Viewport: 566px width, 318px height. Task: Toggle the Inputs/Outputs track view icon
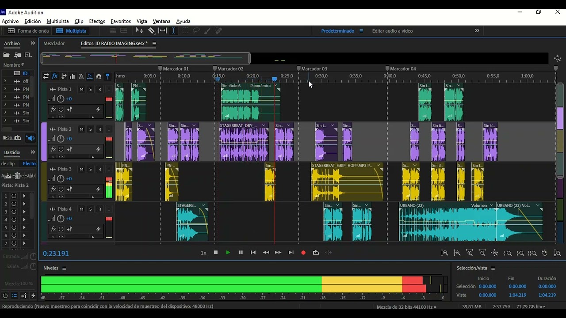(x=46, y=76)
